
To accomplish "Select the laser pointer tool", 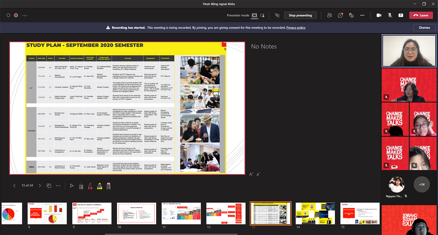I will coord(72,186).
